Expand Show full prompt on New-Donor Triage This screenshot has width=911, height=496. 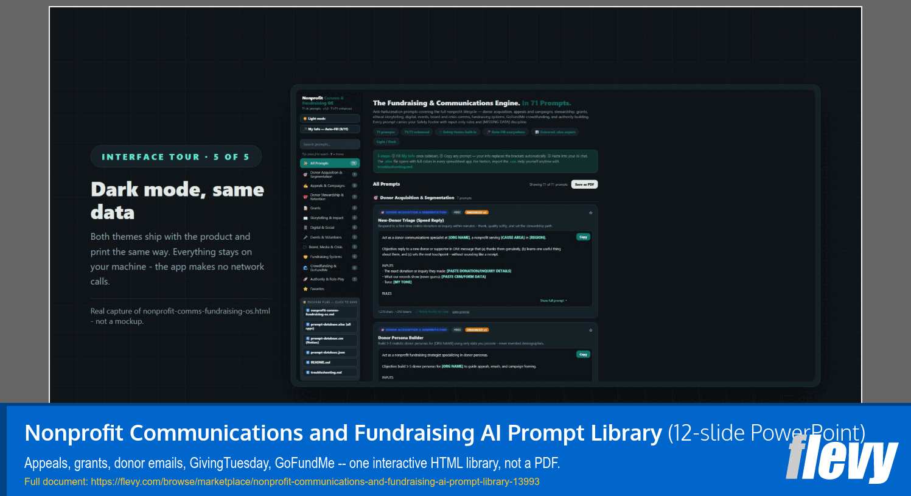tap(553, 301)
